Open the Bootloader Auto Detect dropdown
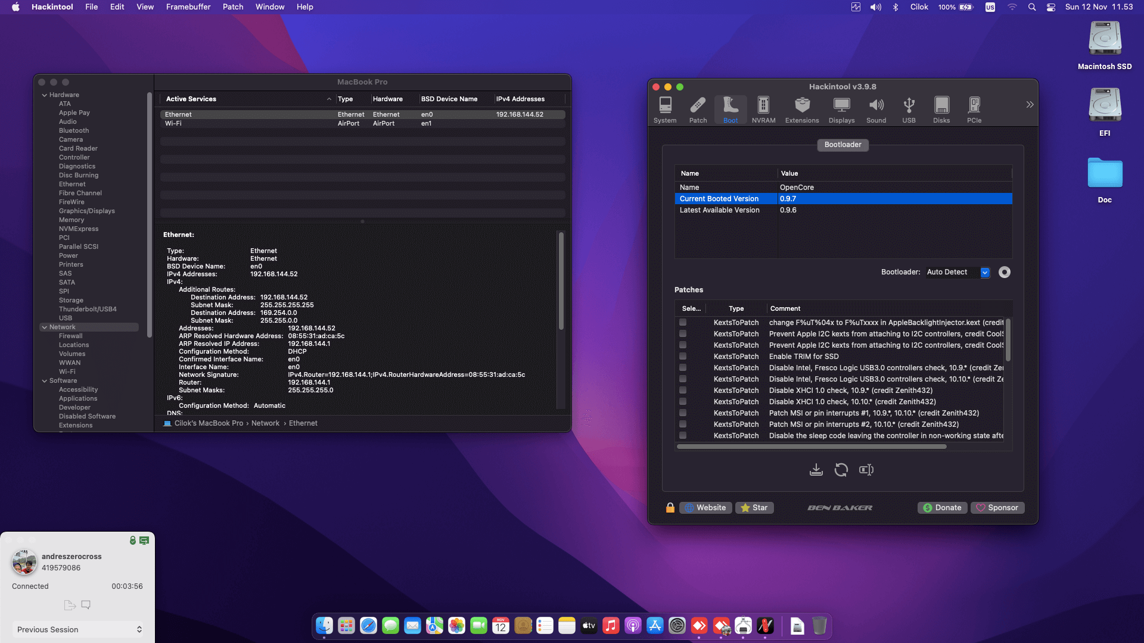 (x=985, y=272)
